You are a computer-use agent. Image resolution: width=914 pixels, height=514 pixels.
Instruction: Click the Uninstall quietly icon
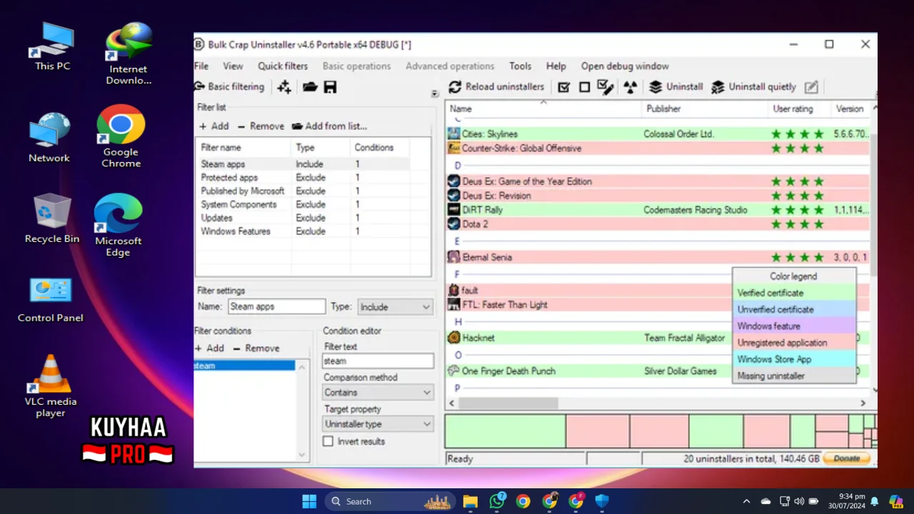(x=718, y=87)
